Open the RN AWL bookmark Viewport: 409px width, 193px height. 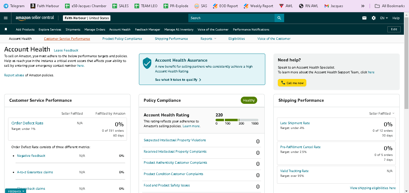pyautogui.click(x=308, y=6)
